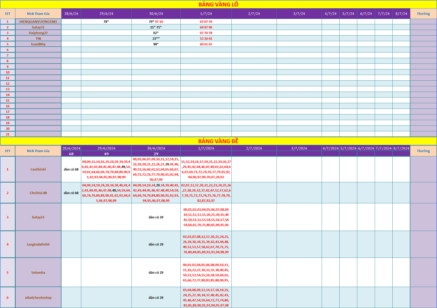The width and height of the screenshot is (437, 308).
Task: Select the cell containing "11* 71*"
Action: (x=156, y=27)
